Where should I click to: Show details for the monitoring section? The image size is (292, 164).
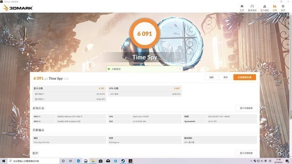click(x=246, y=153)
